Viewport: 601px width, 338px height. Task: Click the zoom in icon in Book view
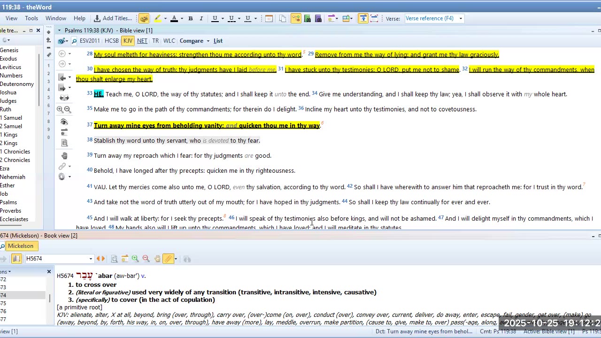(135, 259)
